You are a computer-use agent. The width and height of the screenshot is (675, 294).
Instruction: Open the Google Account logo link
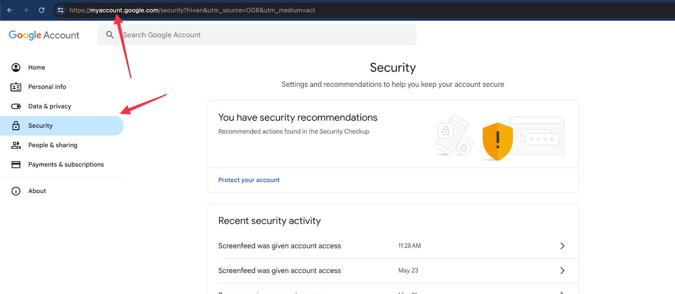(x=44, y=35)
